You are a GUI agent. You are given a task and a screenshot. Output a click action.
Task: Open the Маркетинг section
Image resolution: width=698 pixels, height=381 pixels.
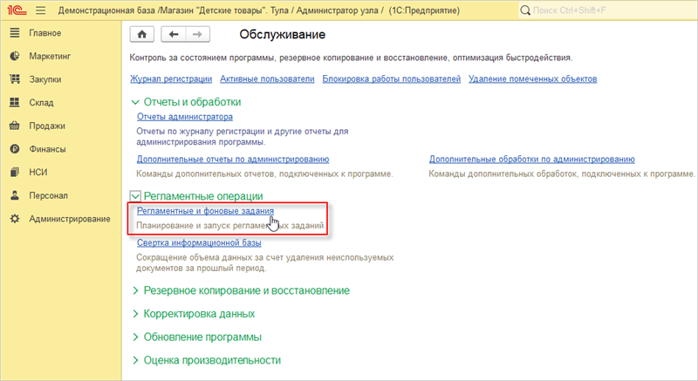point(49,56)
